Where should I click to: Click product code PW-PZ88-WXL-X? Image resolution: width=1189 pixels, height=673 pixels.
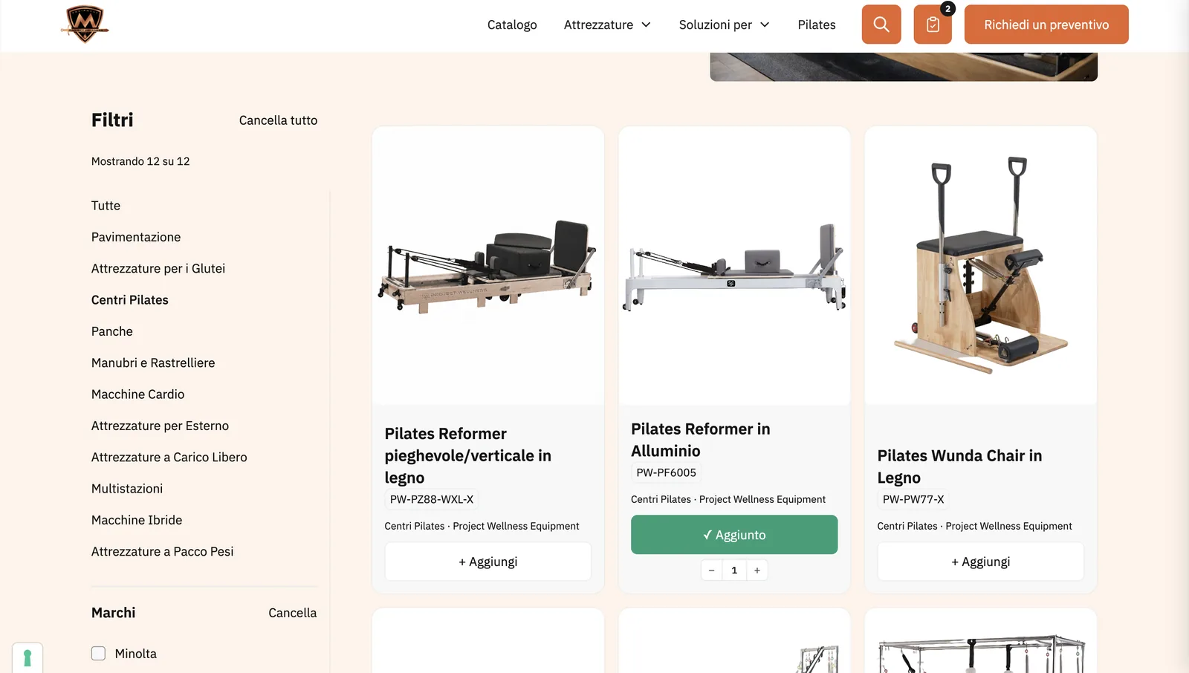point(432,499)
